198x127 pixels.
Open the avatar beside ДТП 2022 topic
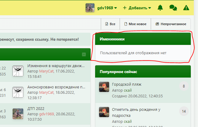coord(18,114)
